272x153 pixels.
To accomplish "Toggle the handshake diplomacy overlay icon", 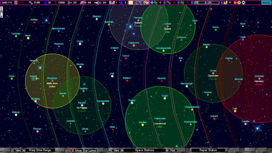I will point(147,2).
